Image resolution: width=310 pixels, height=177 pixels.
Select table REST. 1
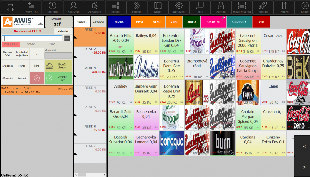[x=90, y=37]
